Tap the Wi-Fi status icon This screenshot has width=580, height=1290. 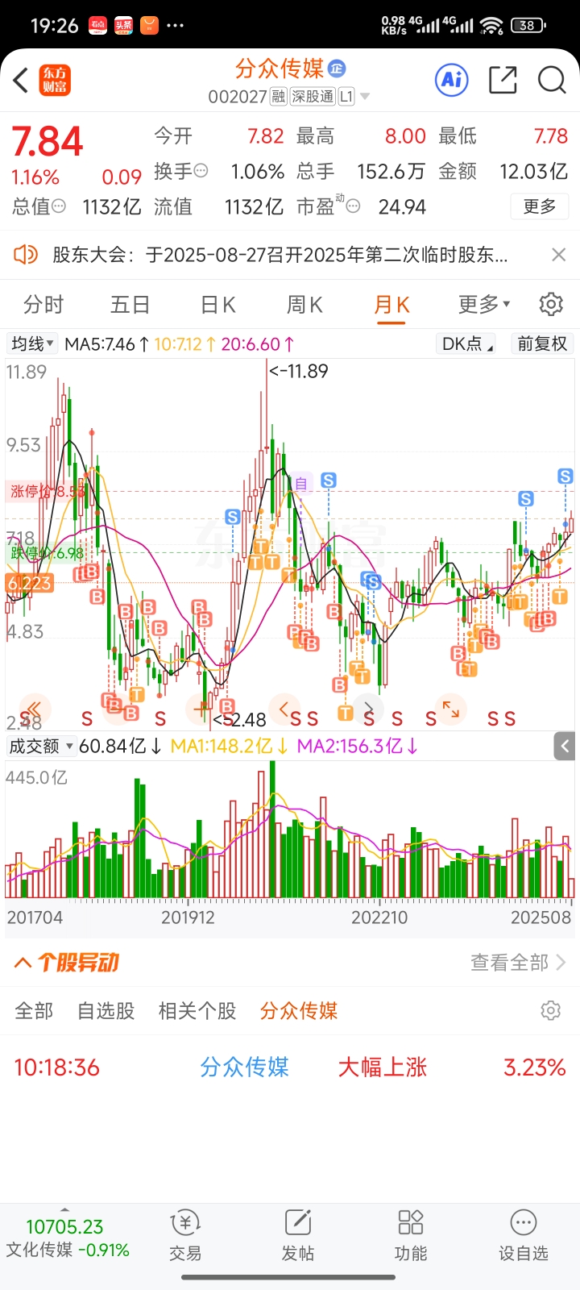(x=491, y=26)
